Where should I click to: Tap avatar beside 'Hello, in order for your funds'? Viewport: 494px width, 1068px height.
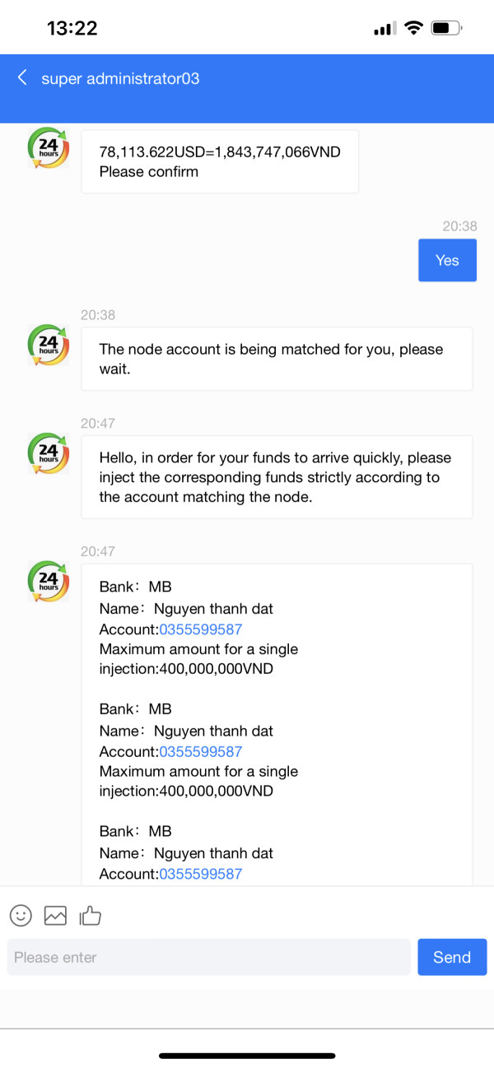[49, 454]
